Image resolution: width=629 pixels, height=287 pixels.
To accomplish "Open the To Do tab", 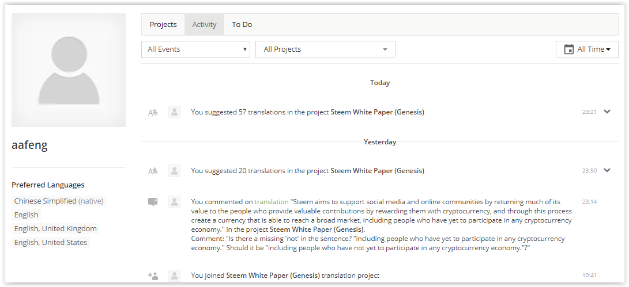I will [242, 24].
